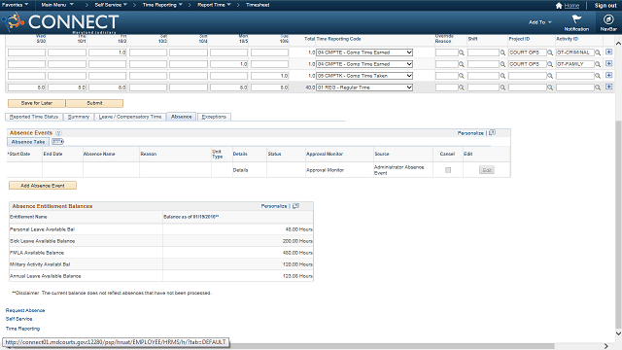Open Shift lookup in Regular Time row
This screenshot has width=622, height=350.
[x=502, y=87]
